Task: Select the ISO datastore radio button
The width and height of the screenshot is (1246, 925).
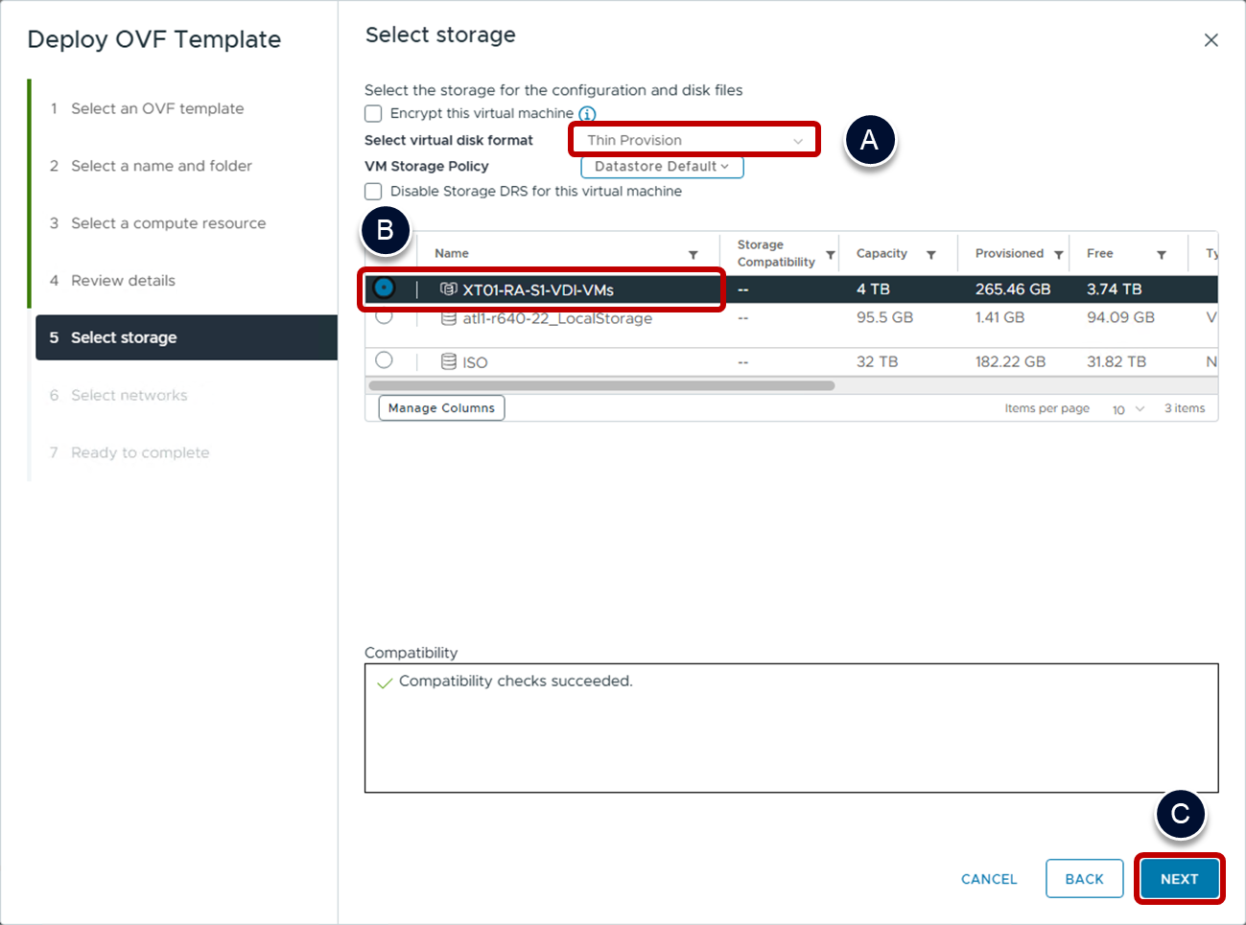Action: (385, 360)
